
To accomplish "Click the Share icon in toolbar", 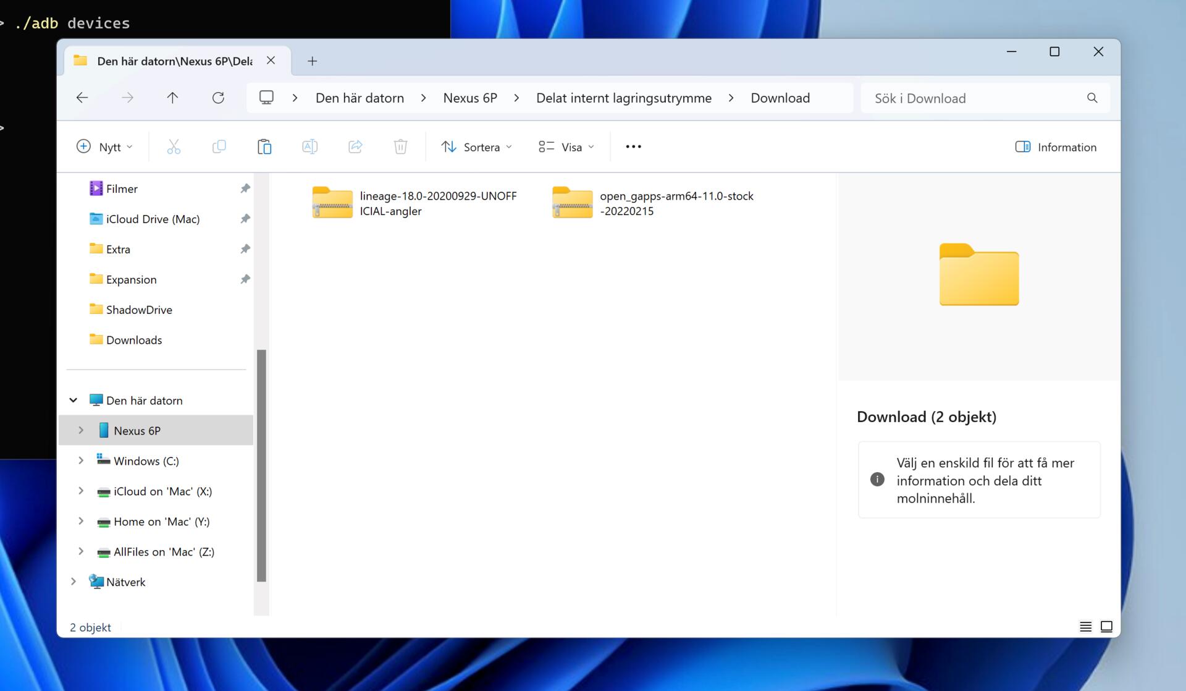I will tap(355, 147).
